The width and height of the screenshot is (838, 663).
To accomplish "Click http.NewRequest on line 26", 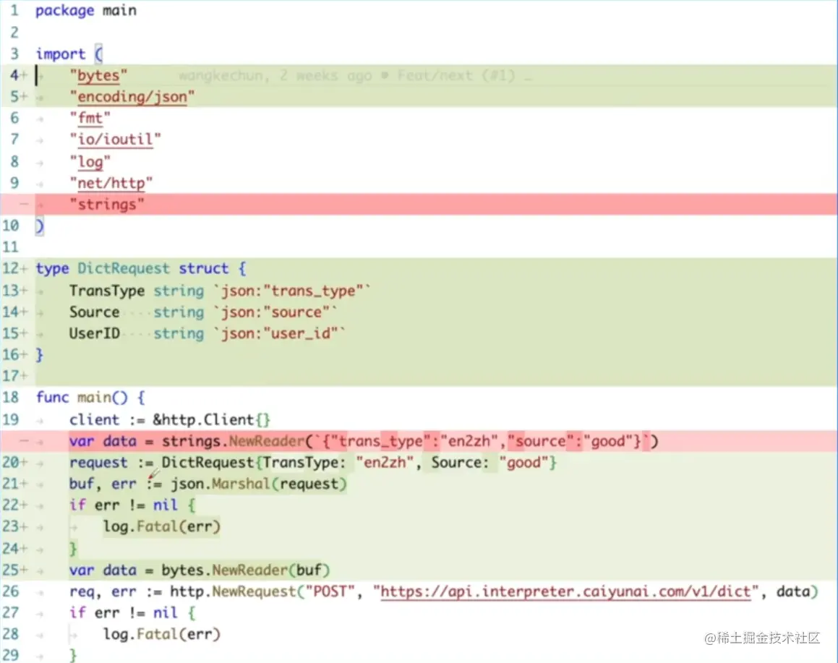I will (233, 591).
